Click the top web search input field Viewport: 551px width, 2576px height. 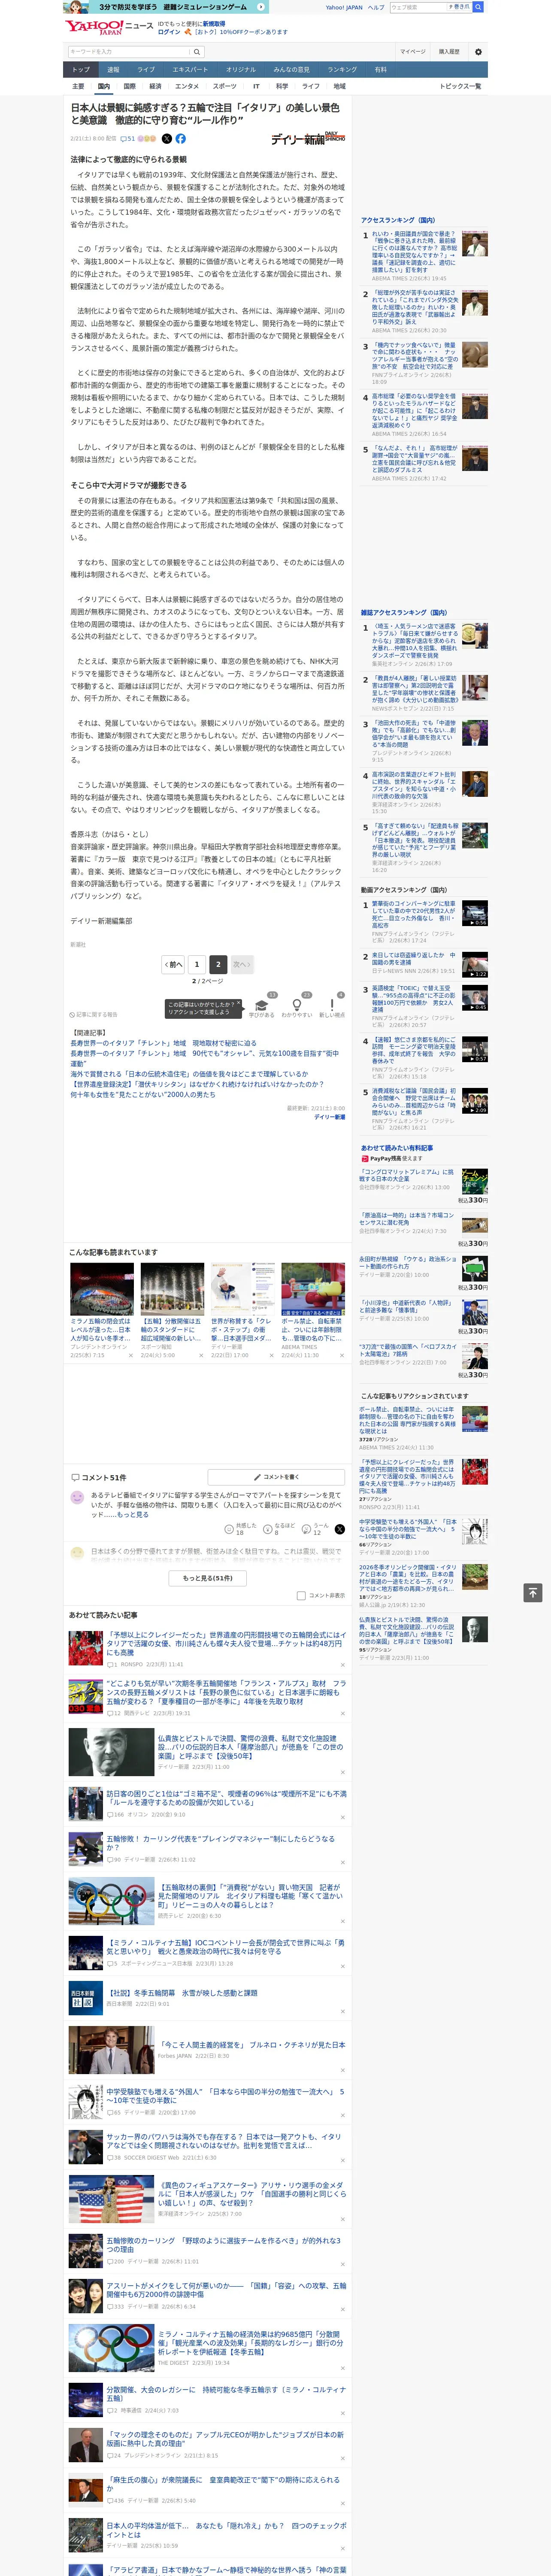pos(418,7)
